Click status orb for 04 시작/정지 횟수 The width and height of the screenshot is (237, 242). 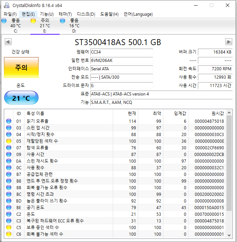tap(9, 134)
